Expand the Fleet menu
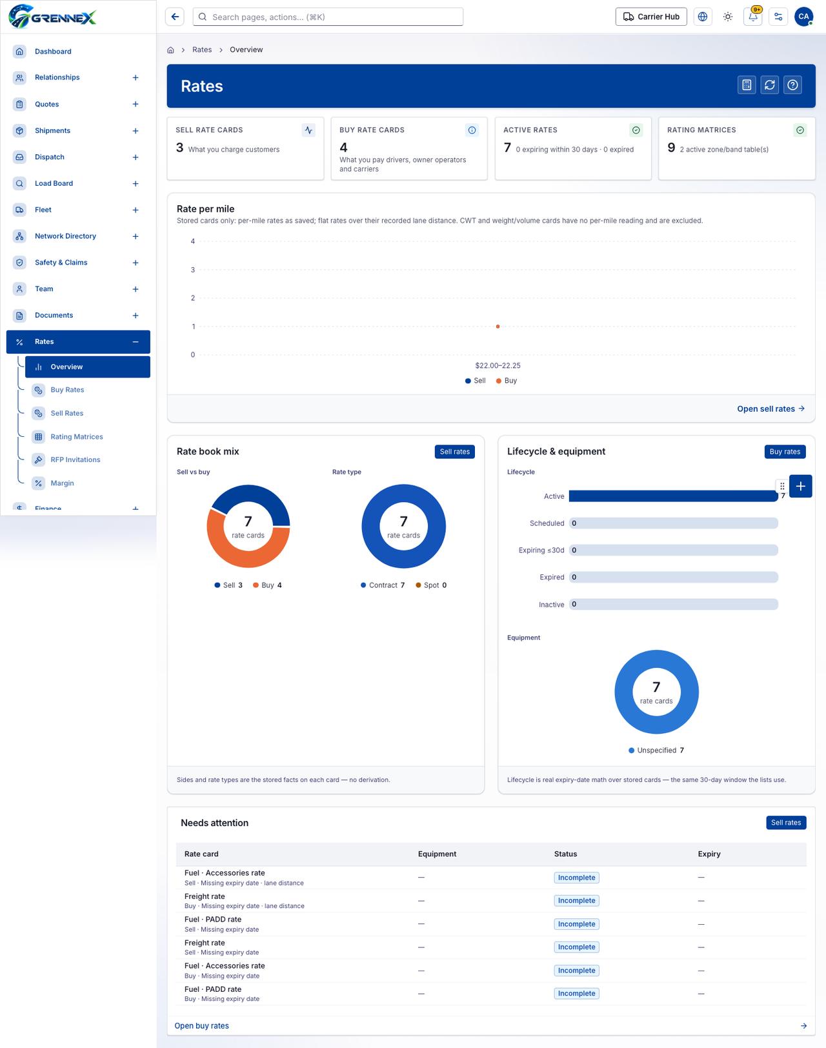 tap(136, 210)
